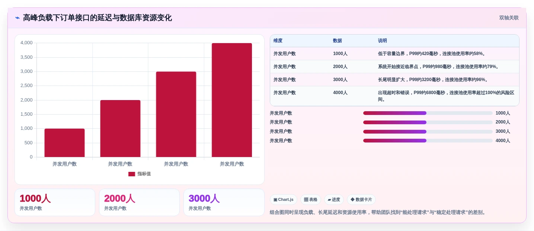
Task: Open the 2000人 summary card
Action: (139, 202)
